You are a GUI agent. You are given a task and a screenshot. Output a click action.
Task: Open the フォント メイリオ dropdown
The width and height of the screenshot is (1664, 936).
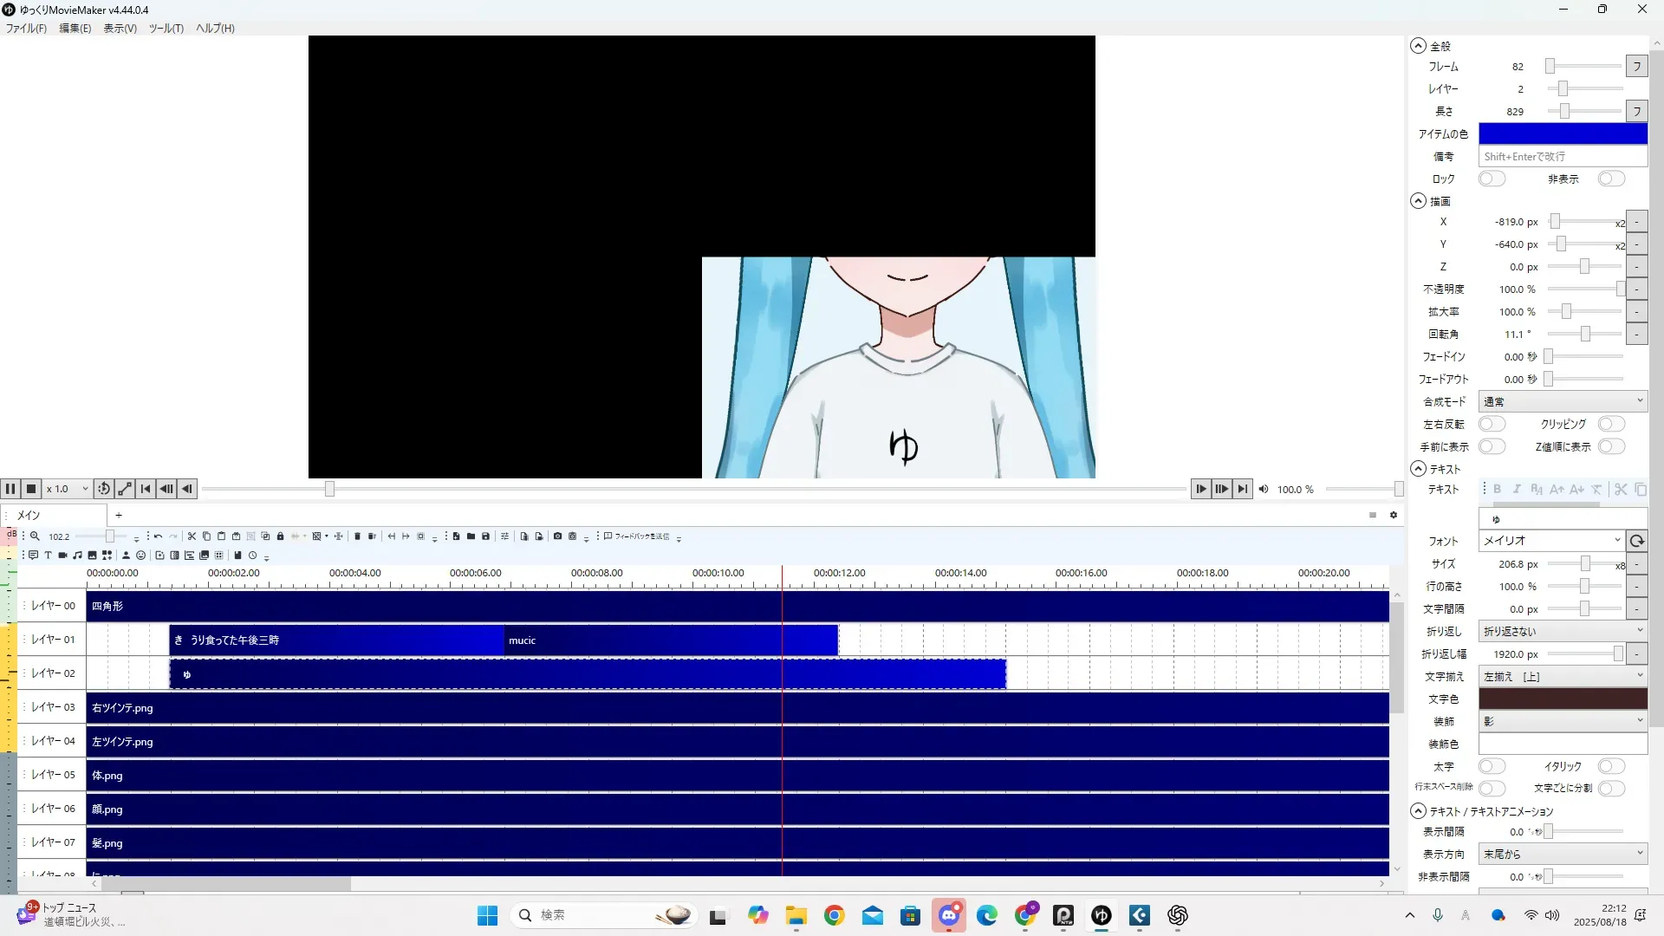click(1550, 540)
